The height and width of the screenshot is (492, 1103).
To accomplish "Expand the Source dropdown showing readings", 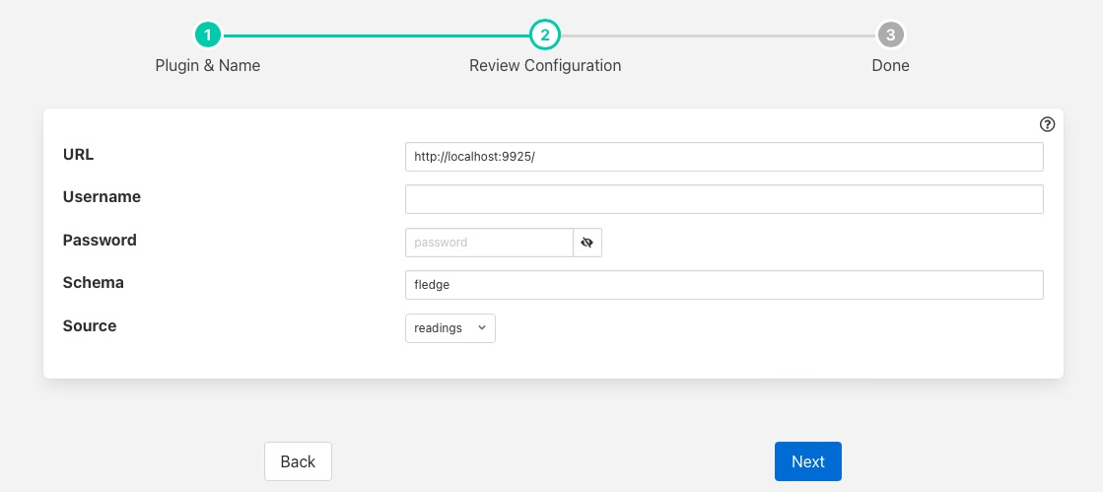I will point(449,328).
